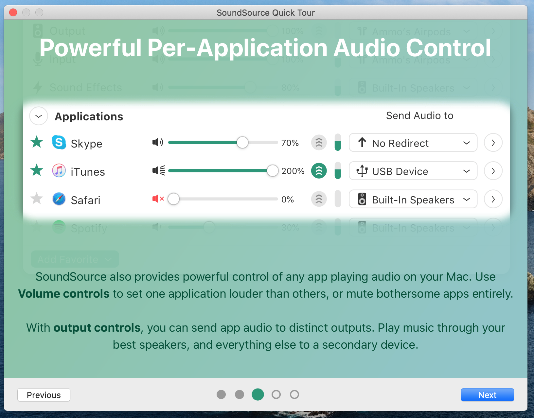Click the iTunes 200% value
This screenshot has height=418, width=534.
(x=293, y=171)
